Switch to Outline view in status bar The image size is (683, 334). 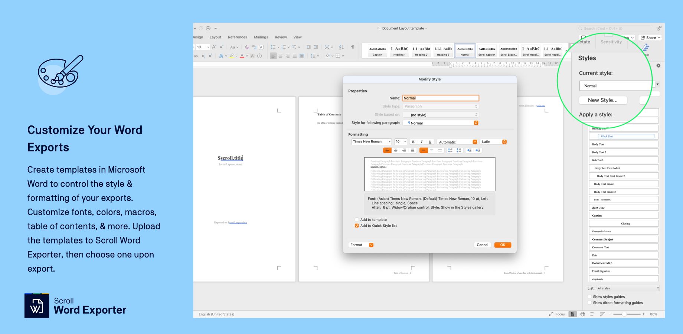[x=592, y=314]
